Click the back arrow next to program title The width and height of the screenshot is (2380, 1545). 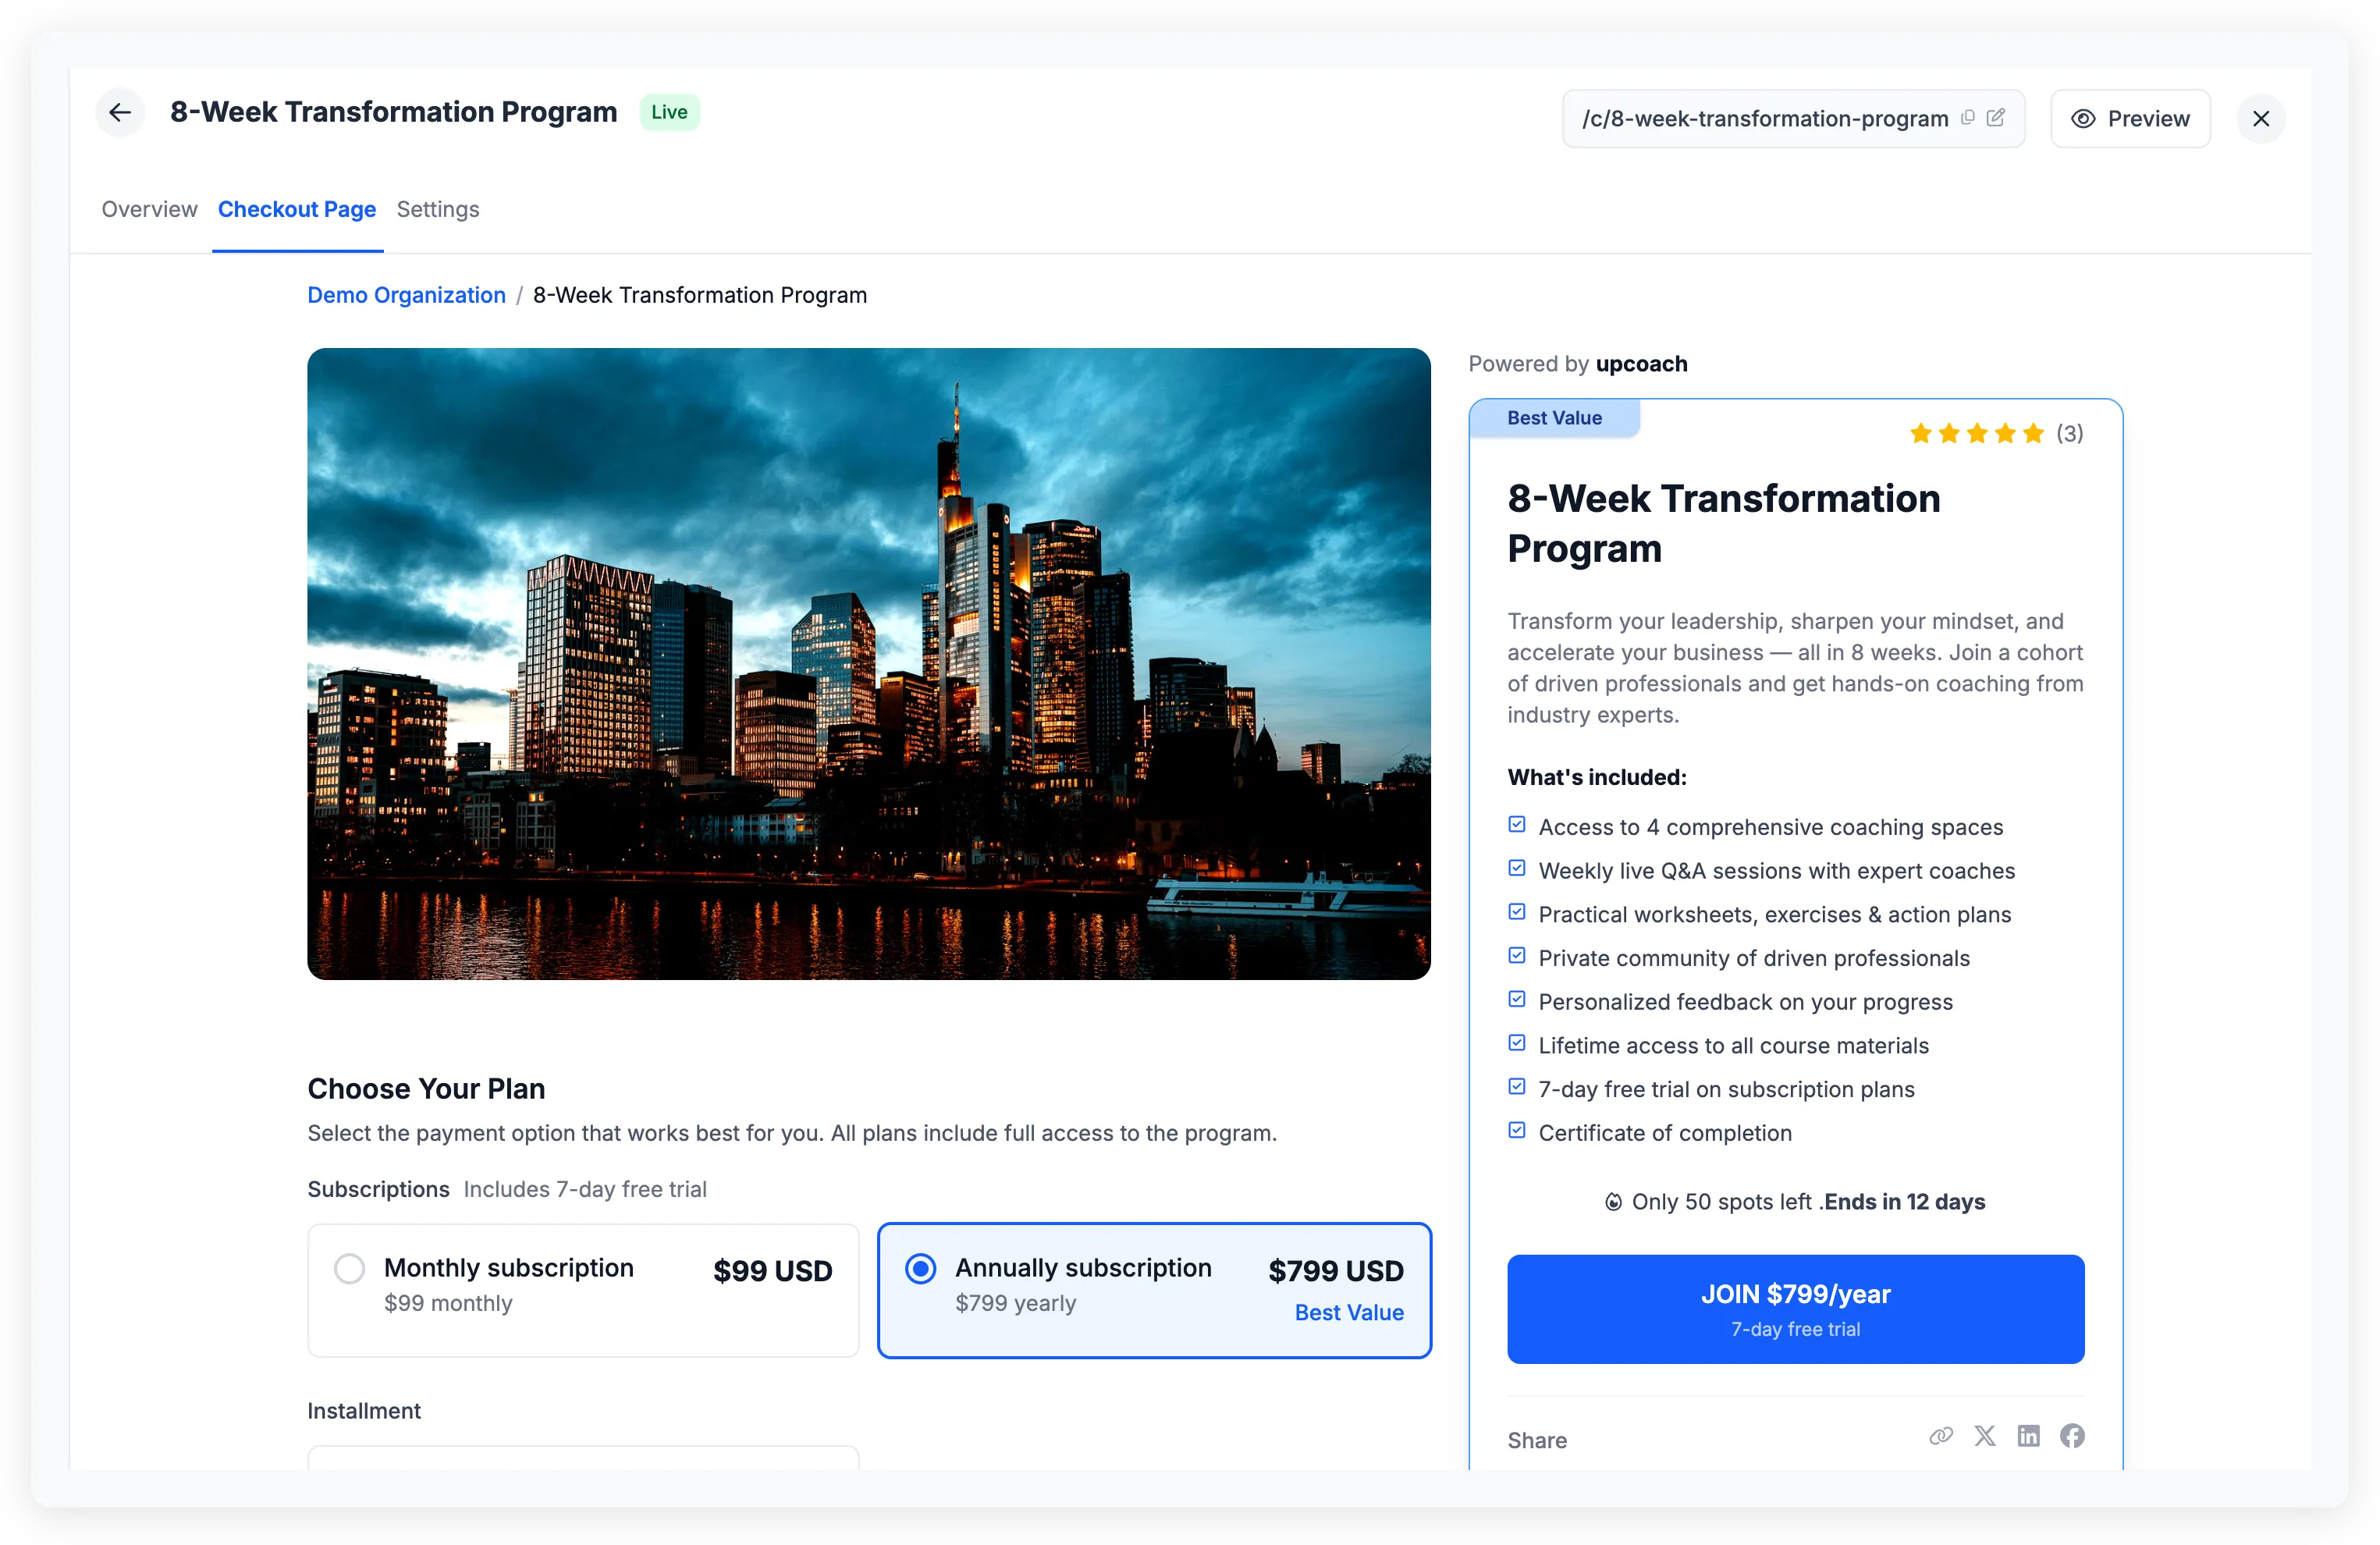(x=120, y=112)
